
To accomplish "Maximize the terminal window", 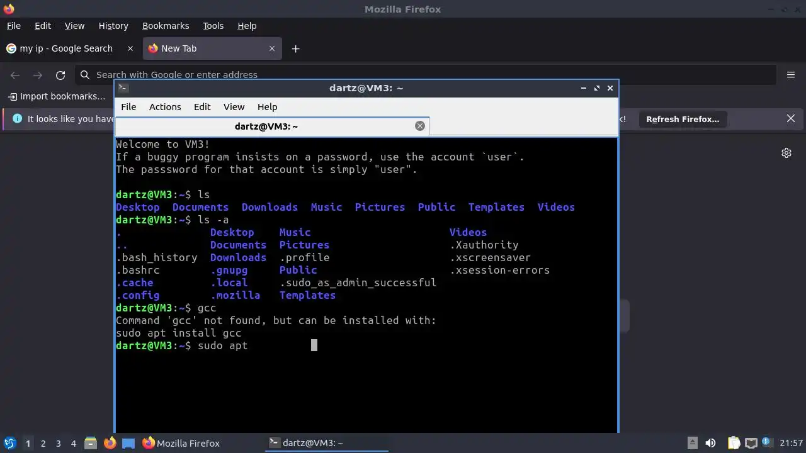I will (x=597, y=88).
